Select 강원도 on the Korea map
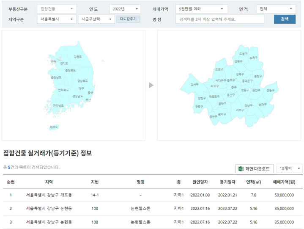 [78, 57]
